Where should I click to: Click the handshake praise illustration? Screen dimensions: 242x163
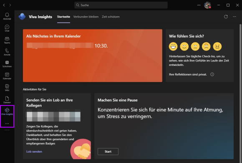(81, 149)
